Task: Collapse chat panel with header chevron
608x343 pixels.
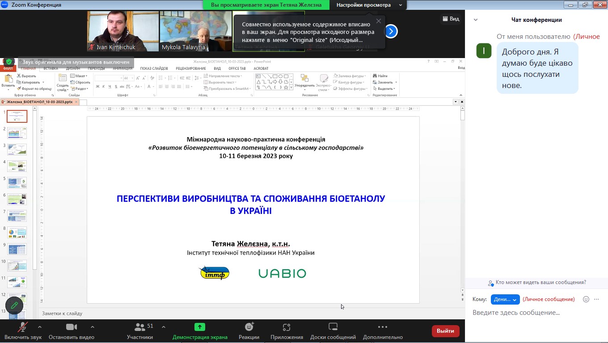Action: click(x=476, y=20)
